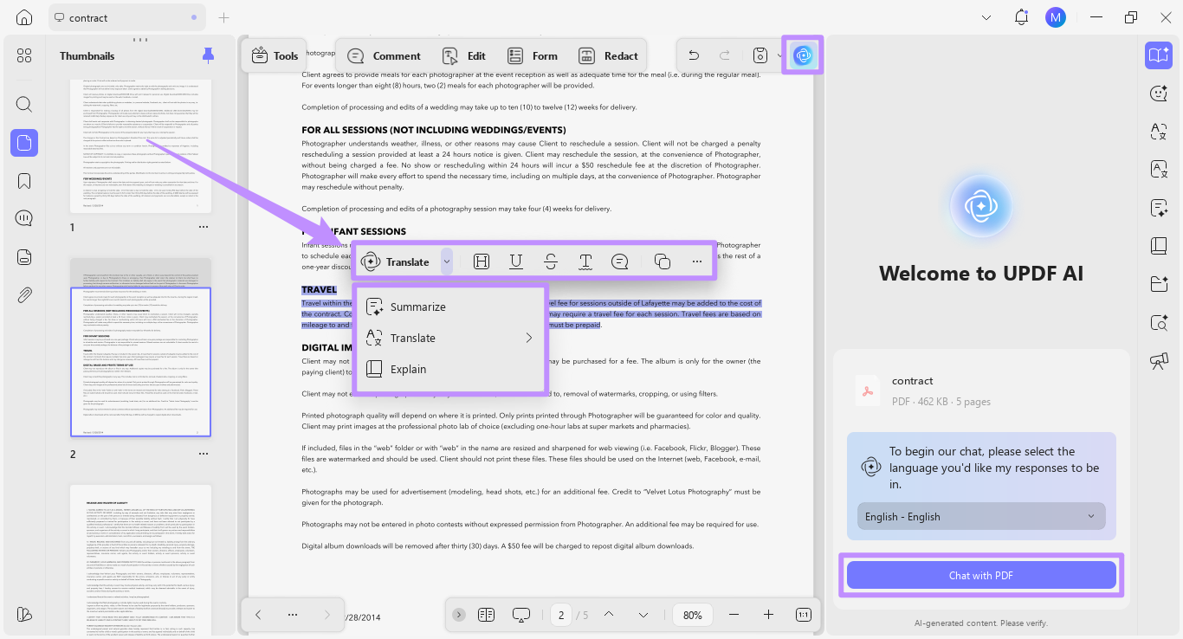Zoom out with the minus button
The width and height of the screenshot is (1183, 639).
click(734, 615)
